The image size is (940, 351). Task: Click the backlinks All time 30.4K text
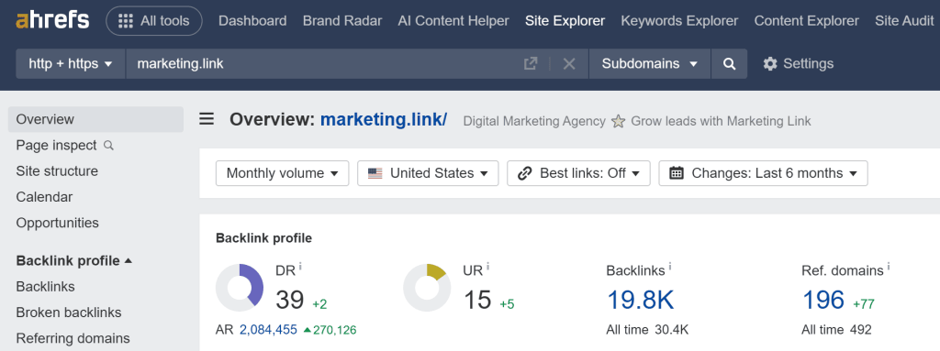pos(647,329)
